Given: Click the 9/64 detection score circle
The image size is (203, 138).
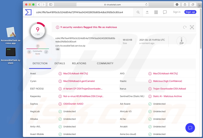Looking at the screenshot, I should [x=38, y=31].
